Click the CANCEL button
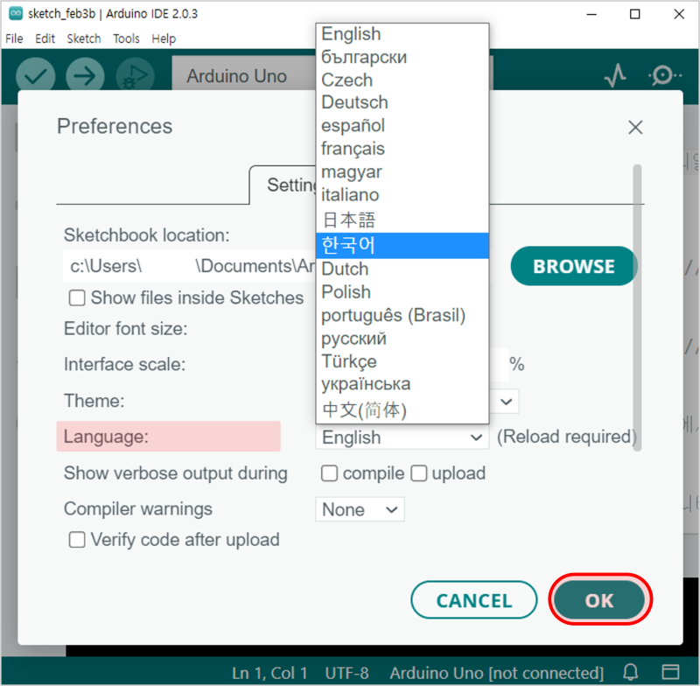Viewport: 700px width, 686px height. [473, 600]
